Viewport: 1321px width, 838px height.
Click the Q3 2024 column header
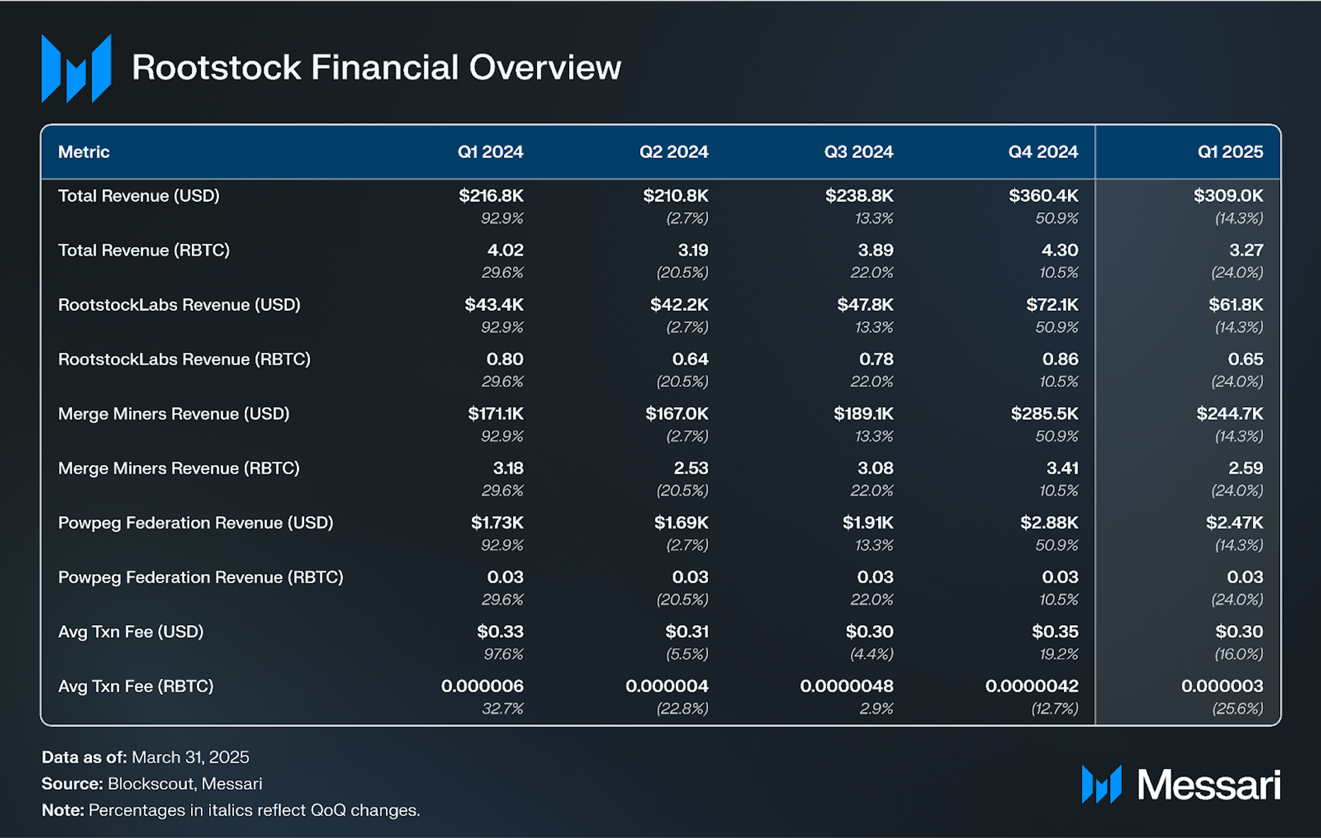pos(858,152)
